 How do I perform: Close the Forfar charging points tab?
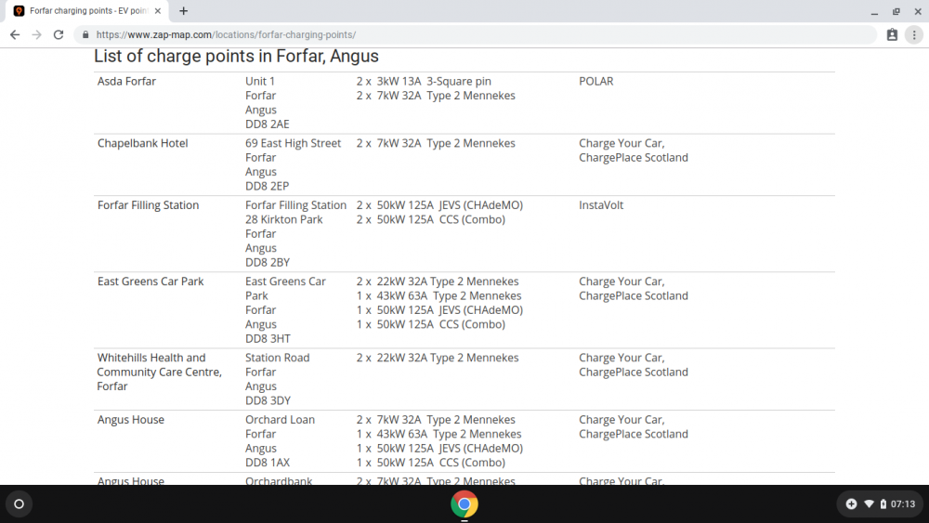coord(158,10)
